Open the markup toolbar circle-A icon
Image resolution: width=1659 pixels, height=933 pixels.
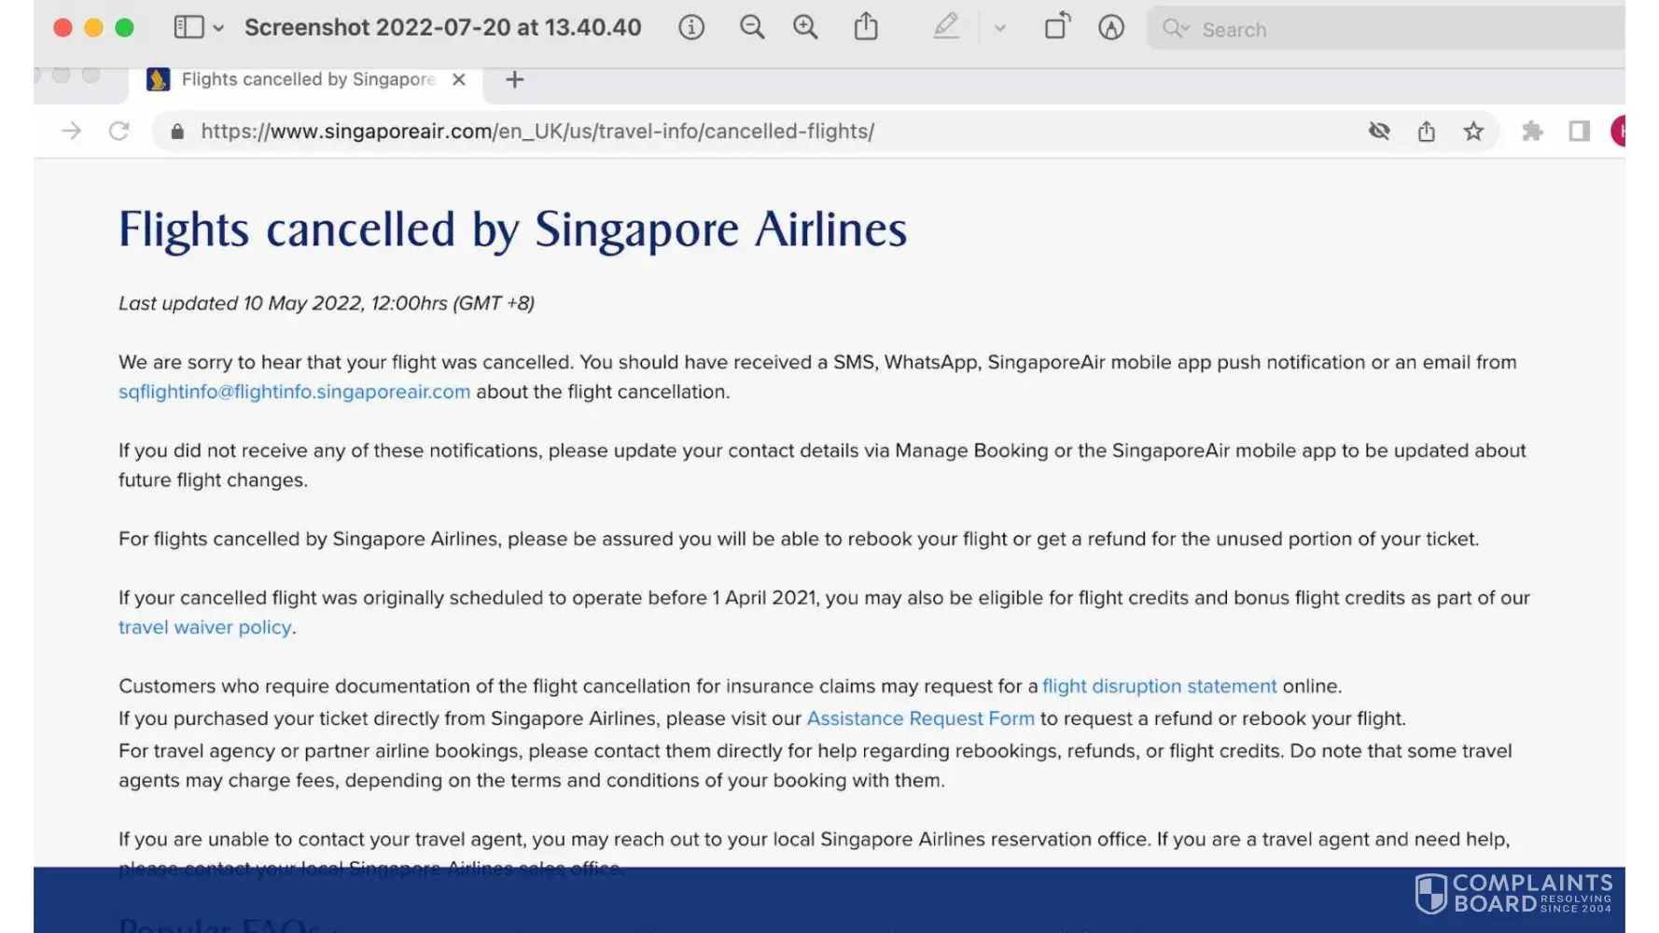(1110, 28)
